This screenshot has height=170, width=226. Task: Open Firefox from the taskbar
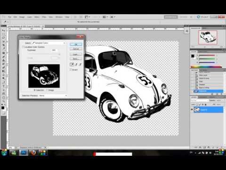(33, 153)
